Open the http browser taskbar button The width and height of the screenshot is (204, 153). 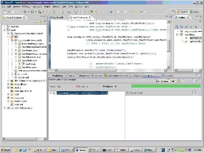(150, 150)
